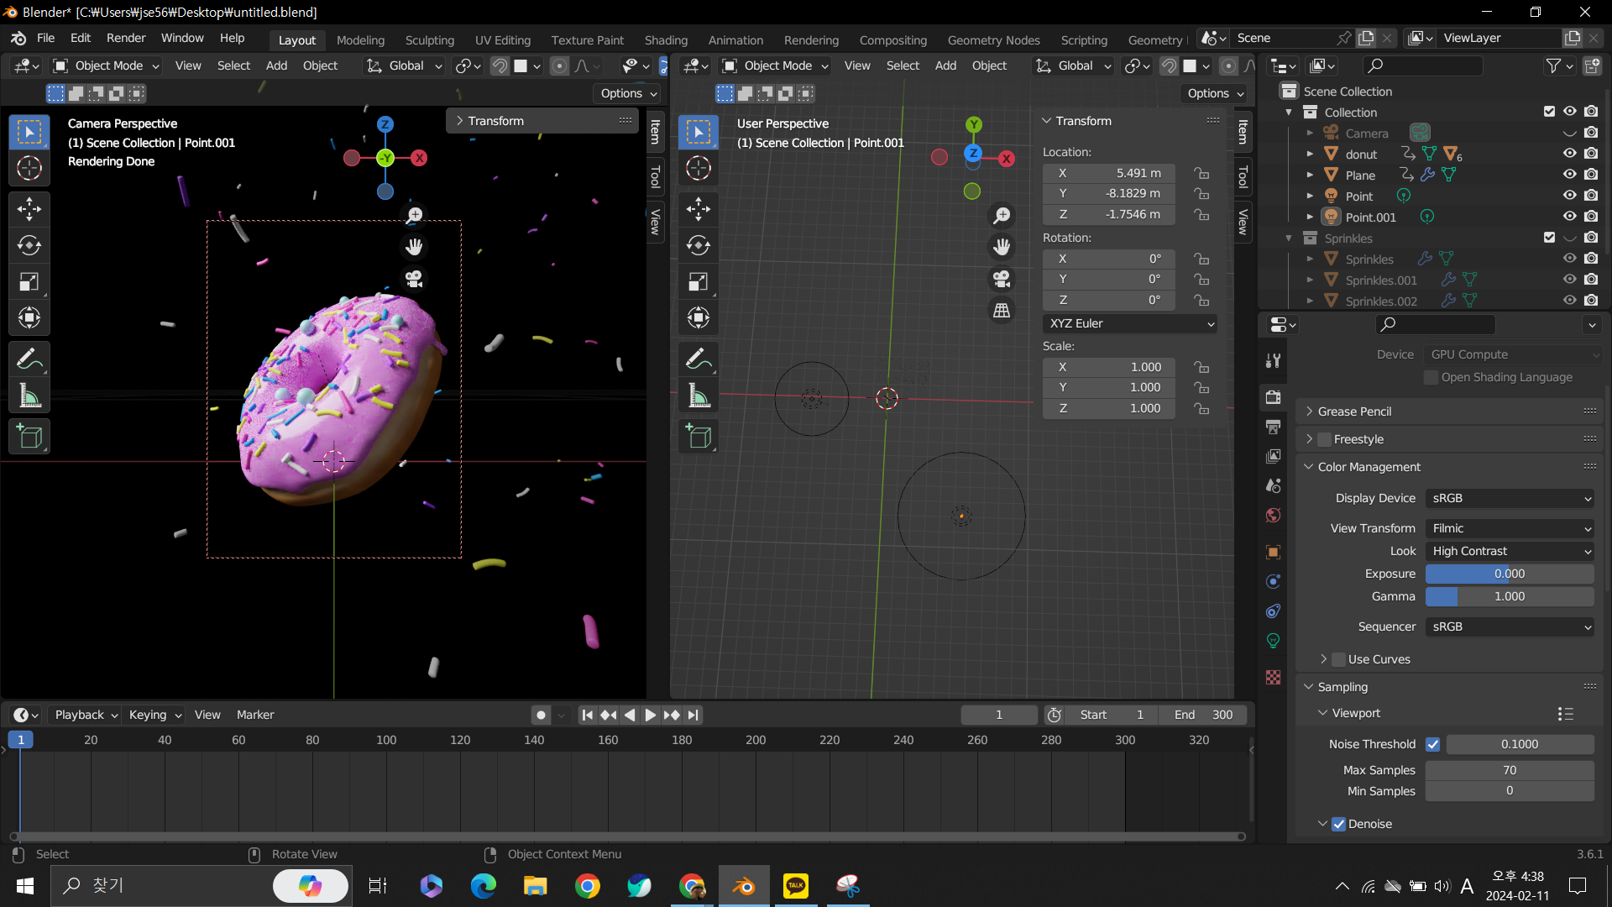Switch to the UV Editing workspace tab
Screen dimensions: 1612x907
tap(503, 39)
